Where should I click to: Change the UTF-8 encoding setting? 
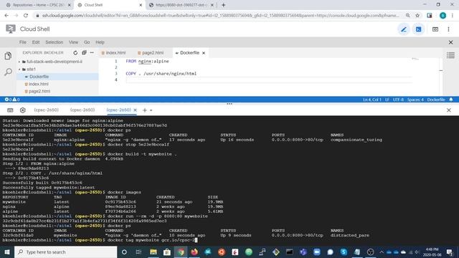point(398,100)
